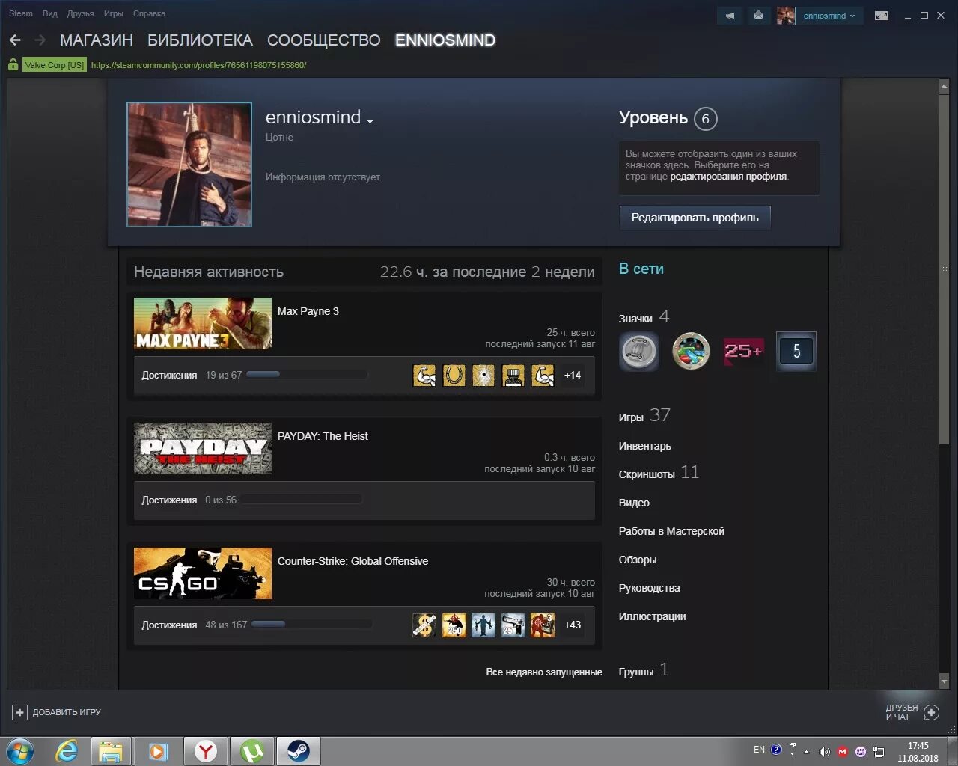The image size is (958, 766).
Task: Follow the редактирования профиля link
Action: 728,177
